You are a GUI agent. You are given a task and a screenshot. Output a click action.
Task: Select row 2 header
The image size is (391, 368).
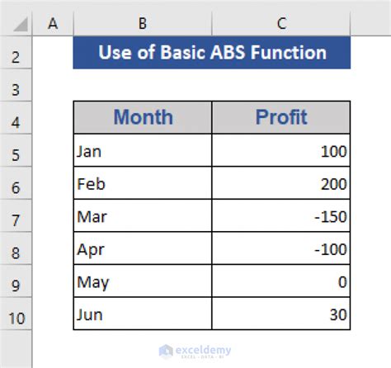pyautogui.click(x=16, y=52)
